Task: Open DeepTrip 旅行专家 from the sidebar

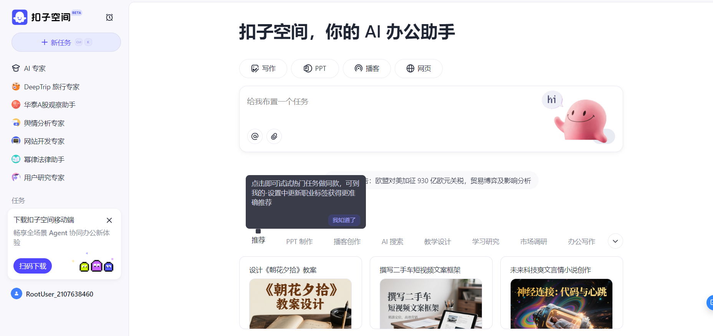Action: 51,87
